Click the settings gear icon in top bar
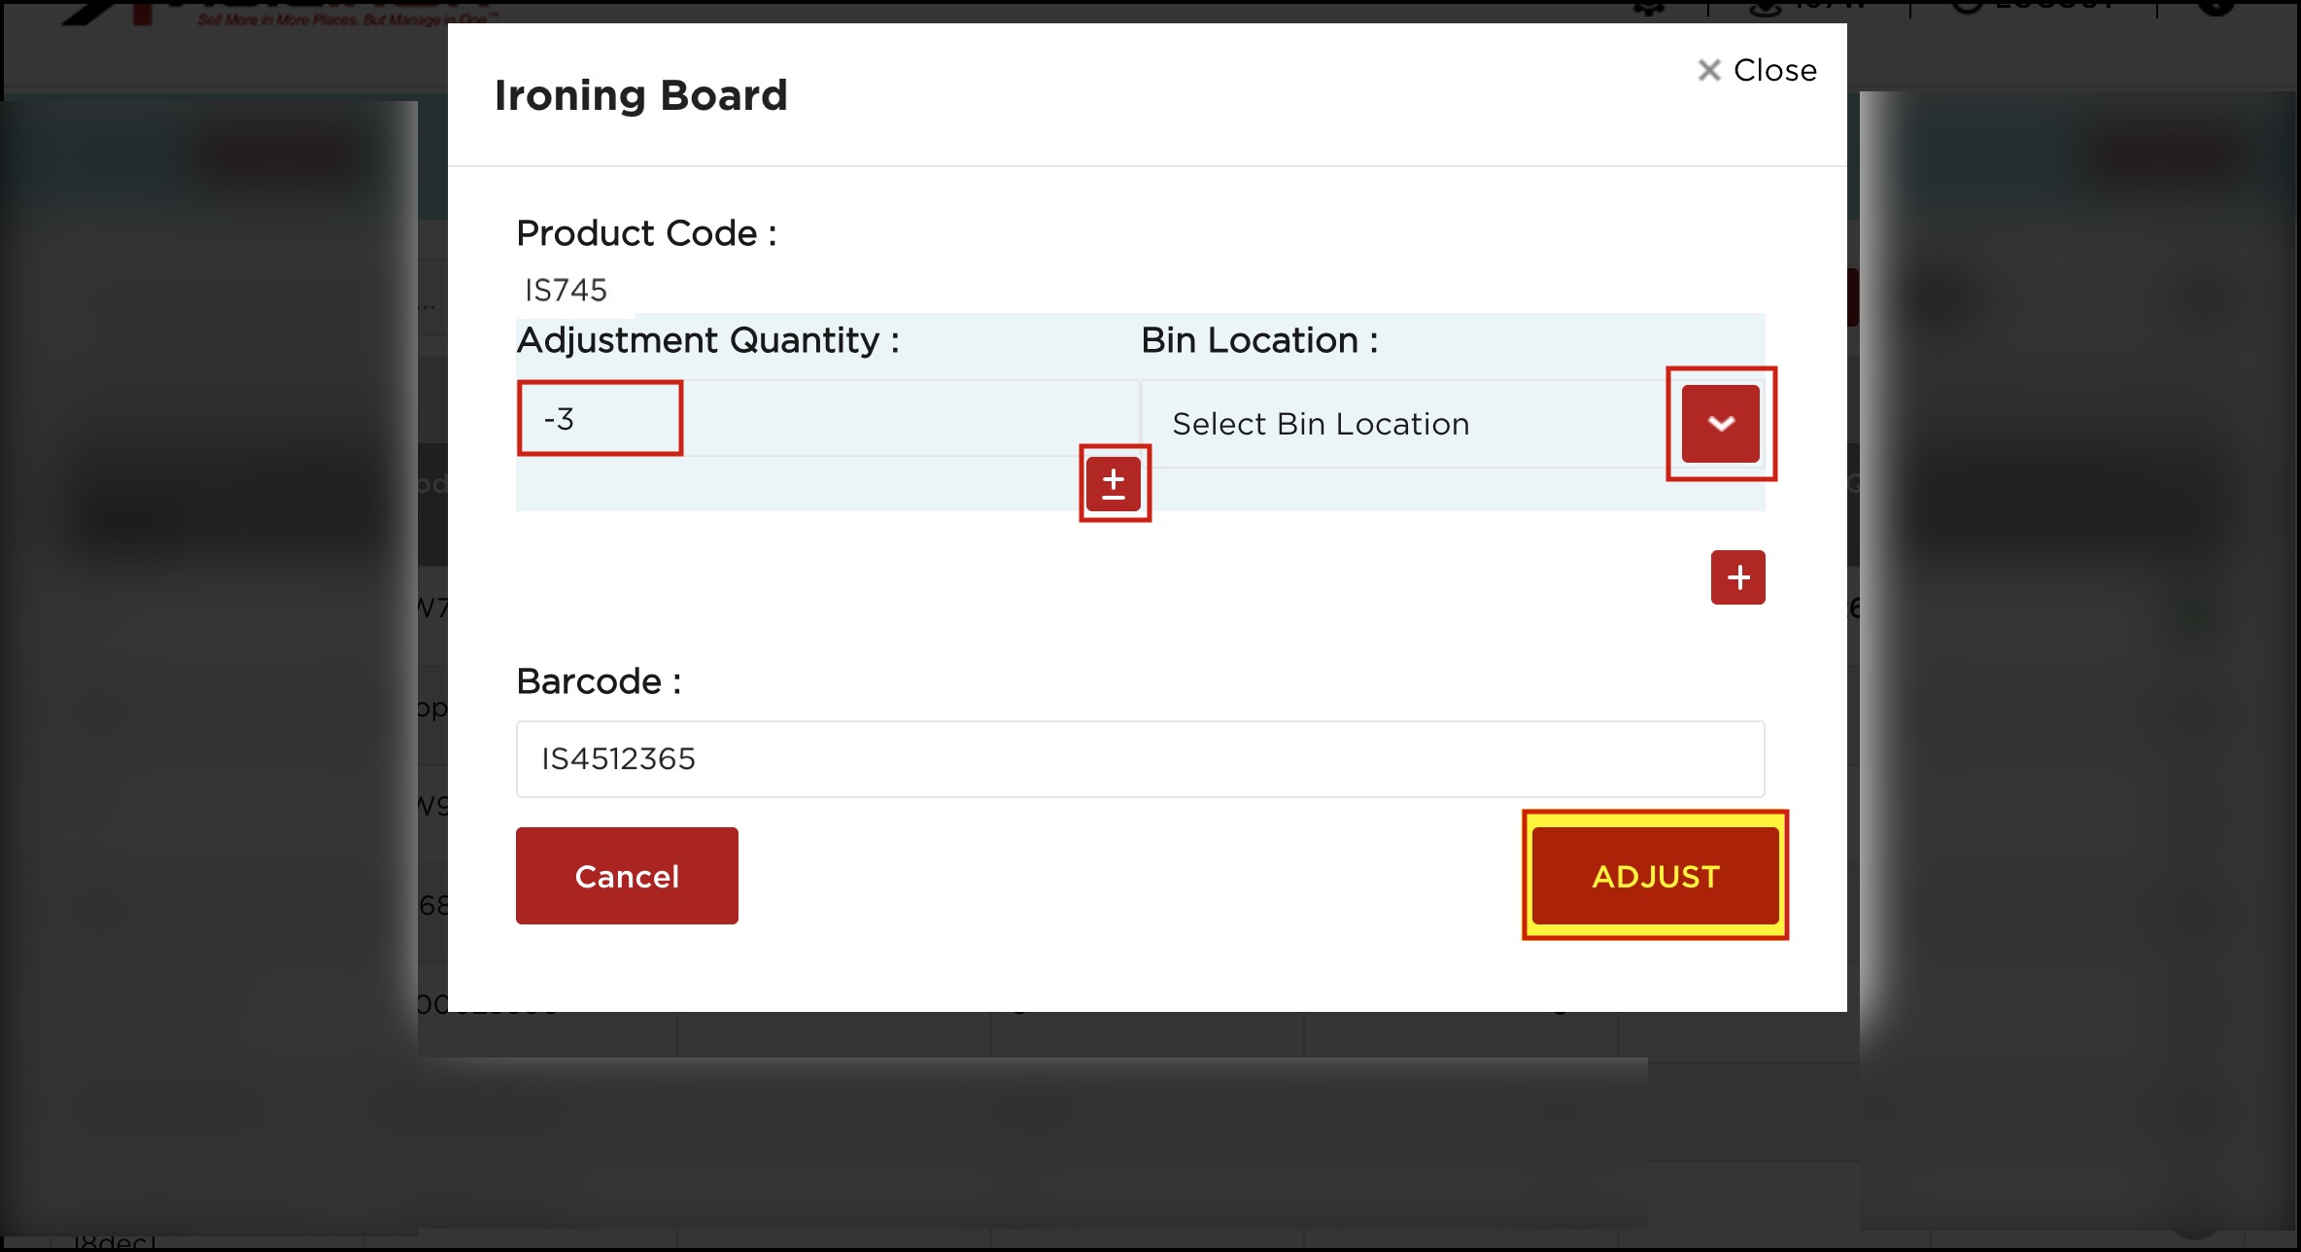 (1648, 8)
